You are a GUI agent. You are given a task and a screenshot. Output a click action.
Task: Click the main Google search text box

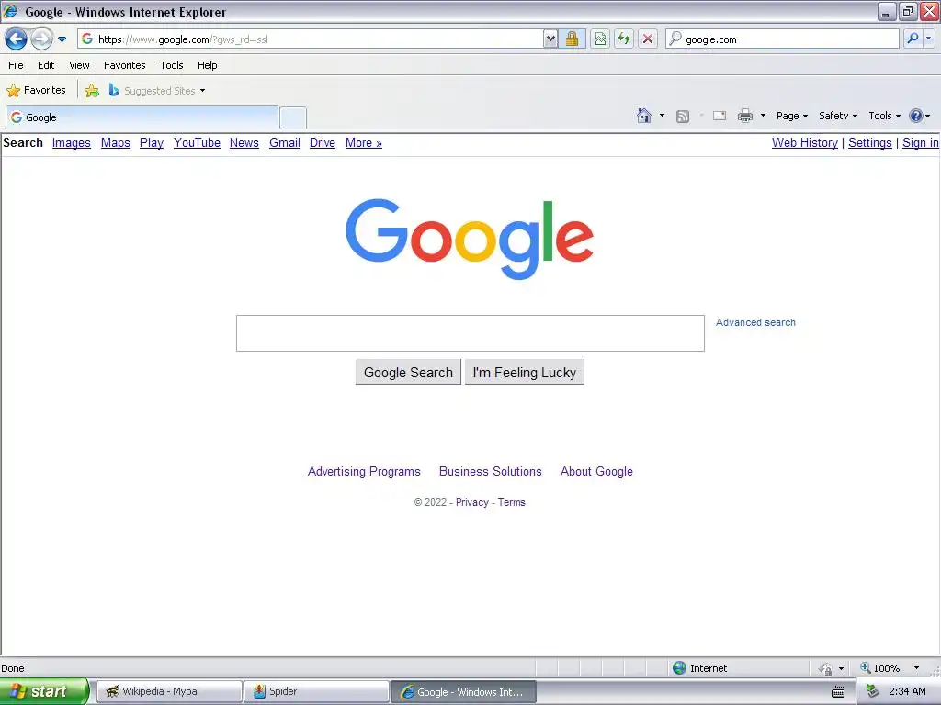(x=470, y=333)
